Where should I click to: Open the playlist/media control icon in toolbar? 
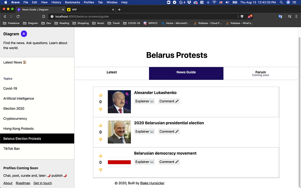[290, 17]
